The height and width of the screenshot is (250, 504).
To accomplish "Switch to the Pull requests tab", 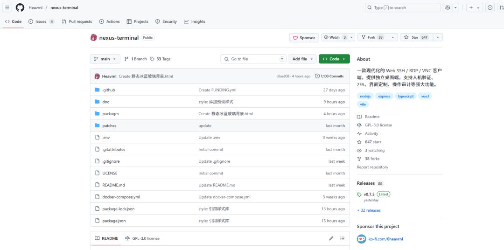I will (77, 21).
